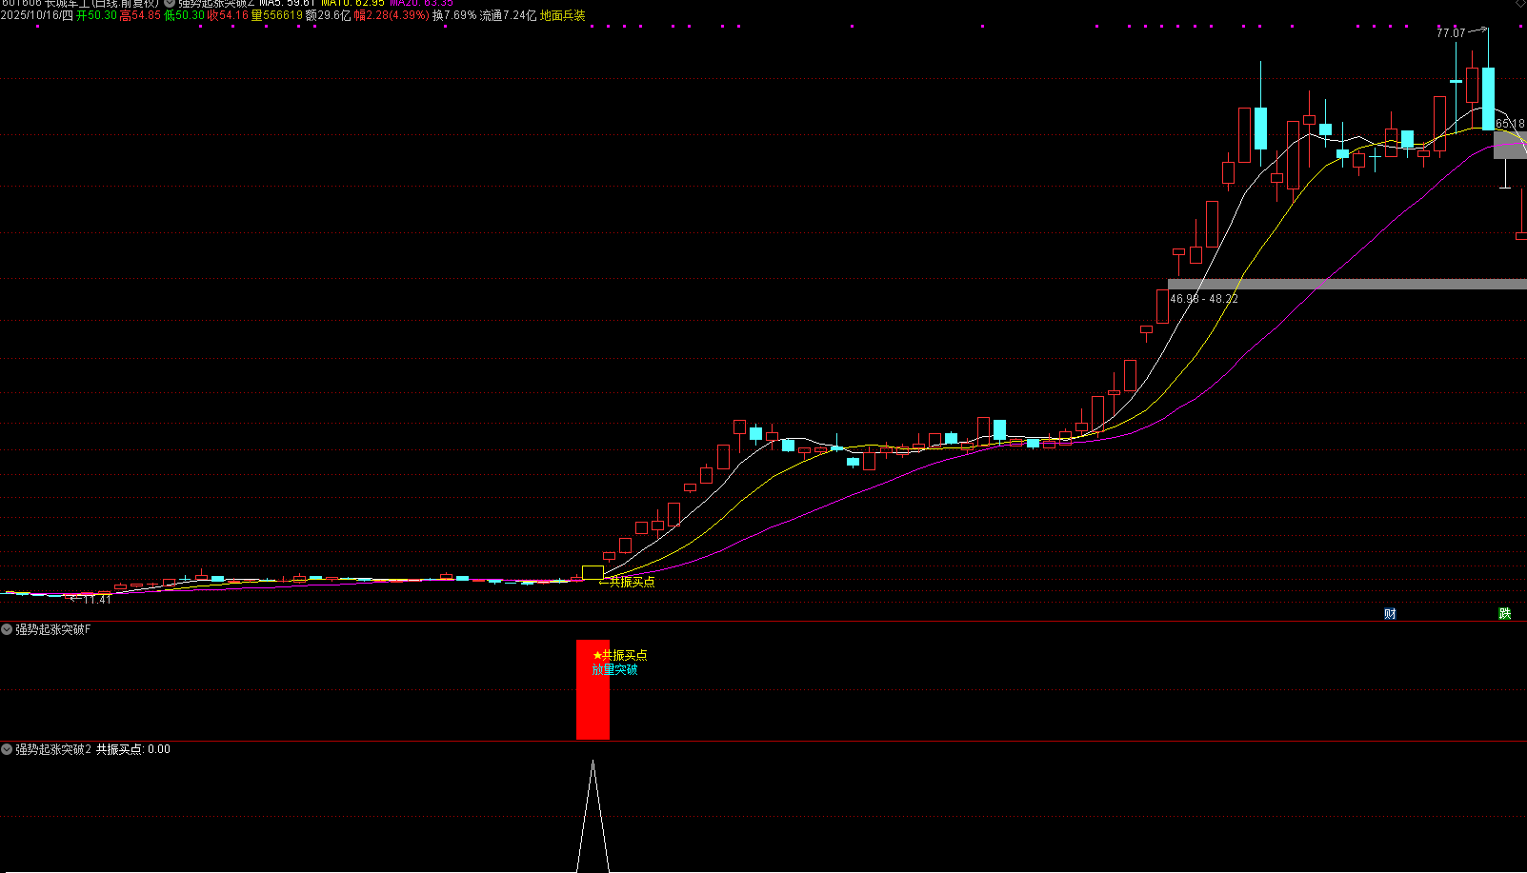Click the 低50.30 low price readout
1527x873 pixels.
click(184, 15)
